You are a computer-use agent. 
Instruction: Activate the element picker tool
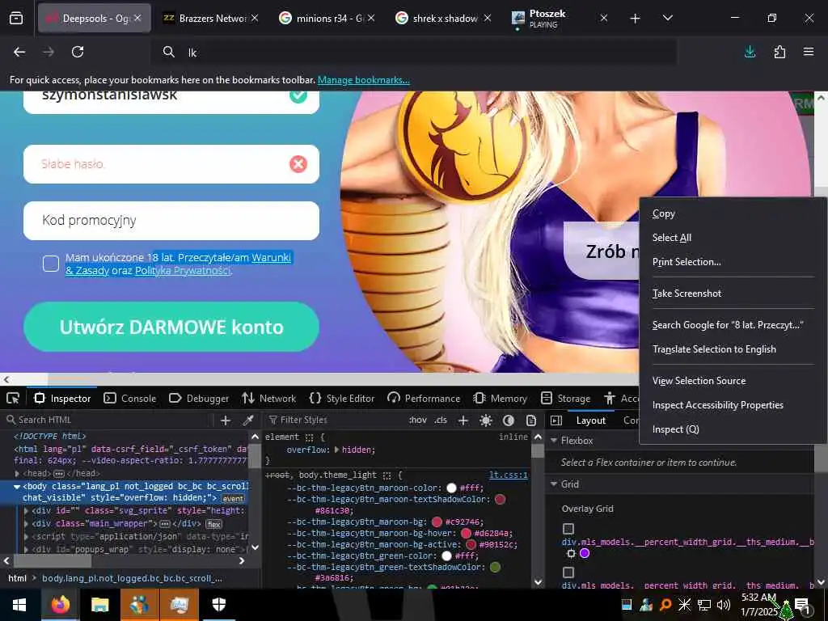point(13,398)
